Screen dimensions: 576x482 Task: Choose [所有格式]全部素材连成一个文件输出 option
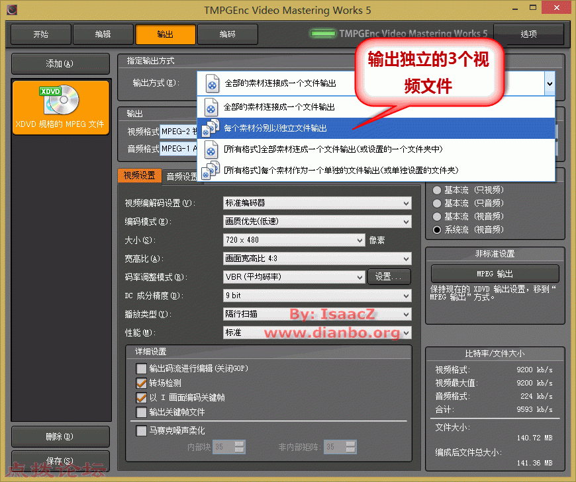tap(376, 149)
